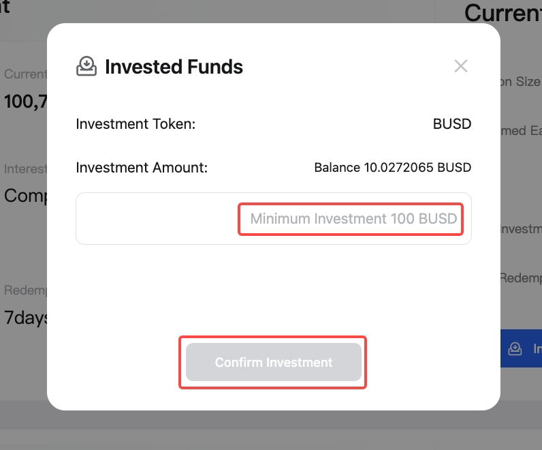The image size is (542, 450).
Task: Click the Investment Token label
Action: coord(135,125)
